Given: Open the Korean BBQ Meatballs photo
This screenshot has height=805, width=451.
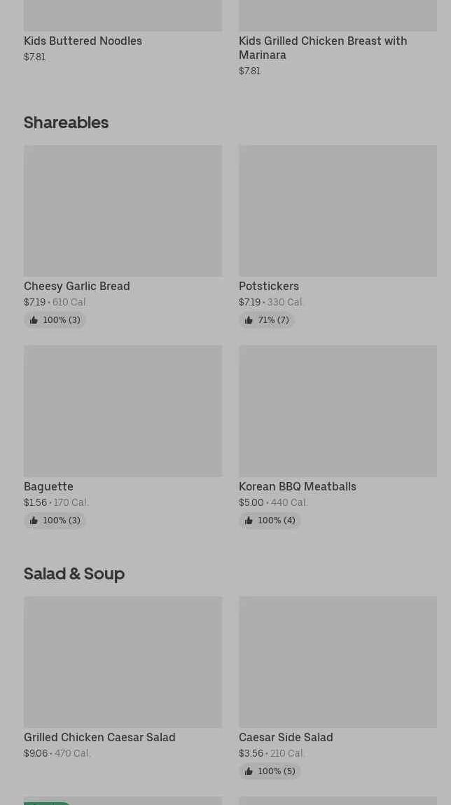Looking at the screenshot, I should pos(338,411).
